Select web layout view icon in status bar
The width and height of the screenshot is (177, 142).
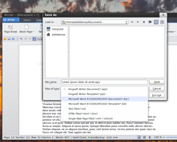point(150,137)
